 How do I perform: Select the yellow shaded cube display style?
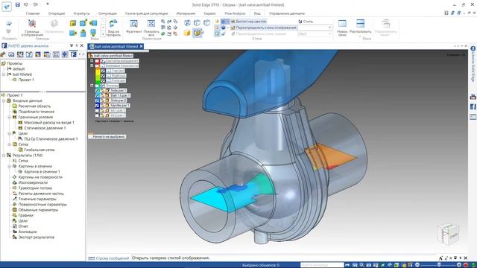pyautogui.click(x=187, y=33)
